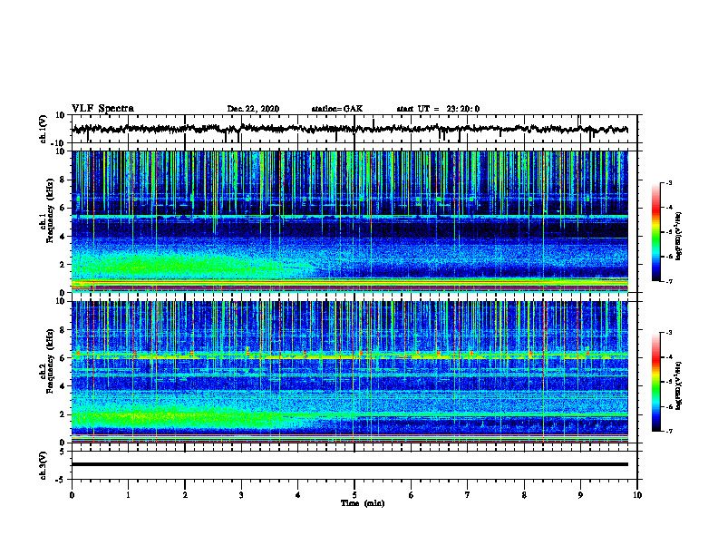The height and width of the screenshot is (555, 718).
Task: Click the "ch.3(V)" axis label
Action: [44, 465]
